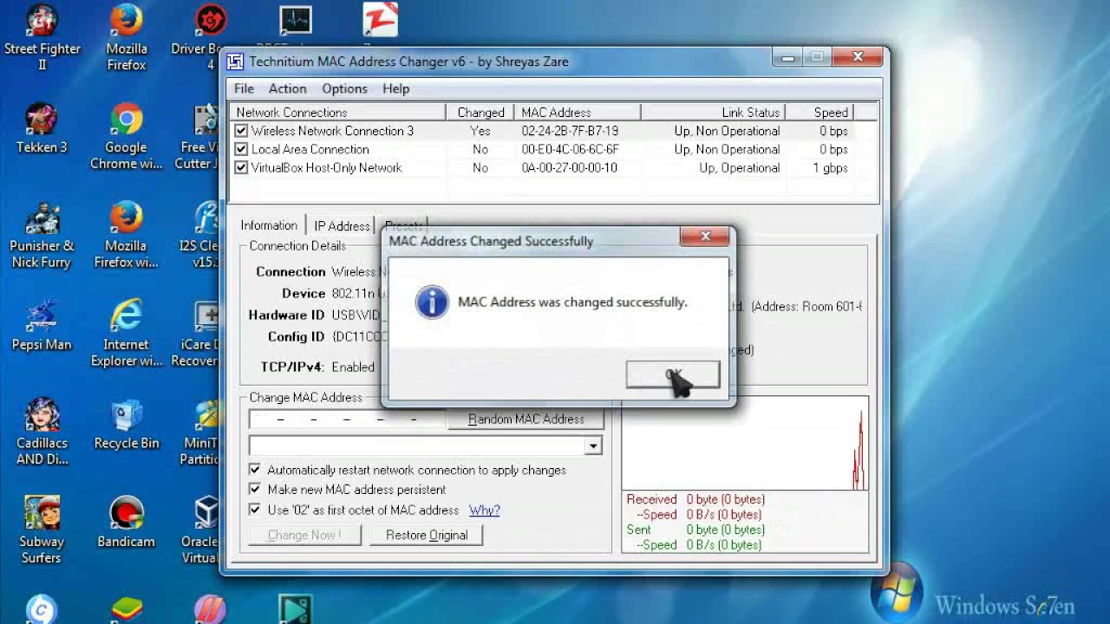Open Free Video Cutter Joiner icon

[x=198, y=136]
